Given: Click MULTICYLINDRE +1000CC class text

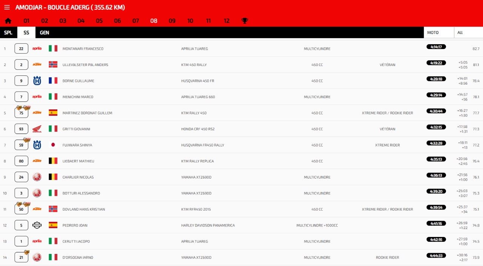Looking at the screenshot, I should 317,225.
